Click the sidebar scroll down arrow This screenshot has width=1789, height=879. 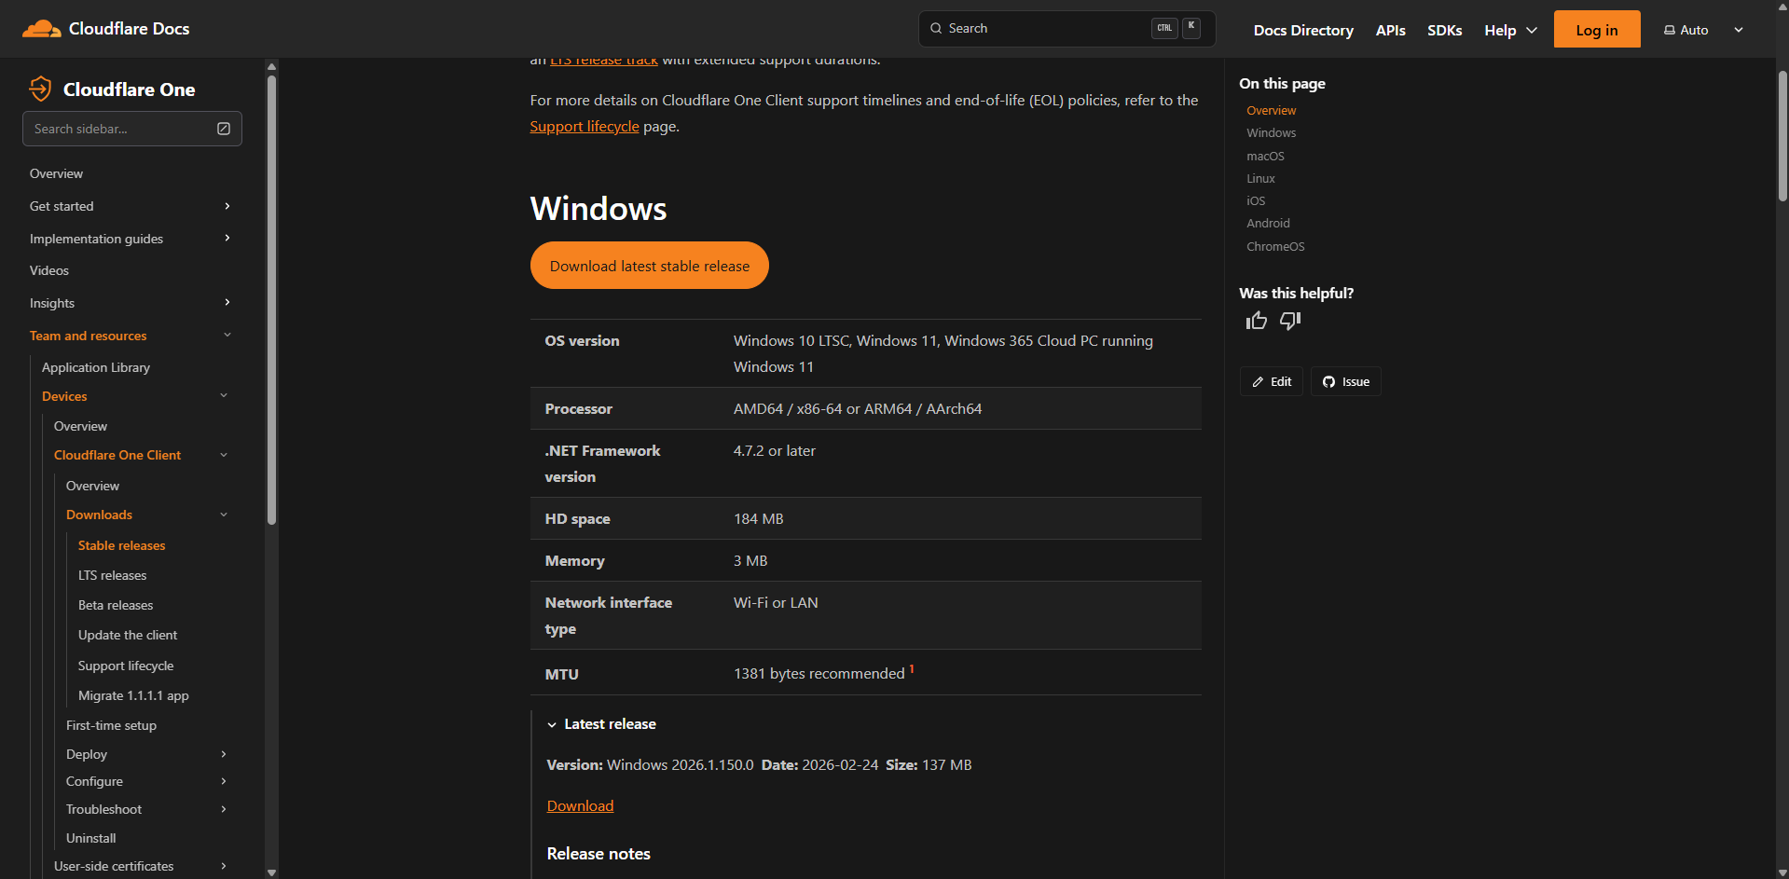coord(271,872)
